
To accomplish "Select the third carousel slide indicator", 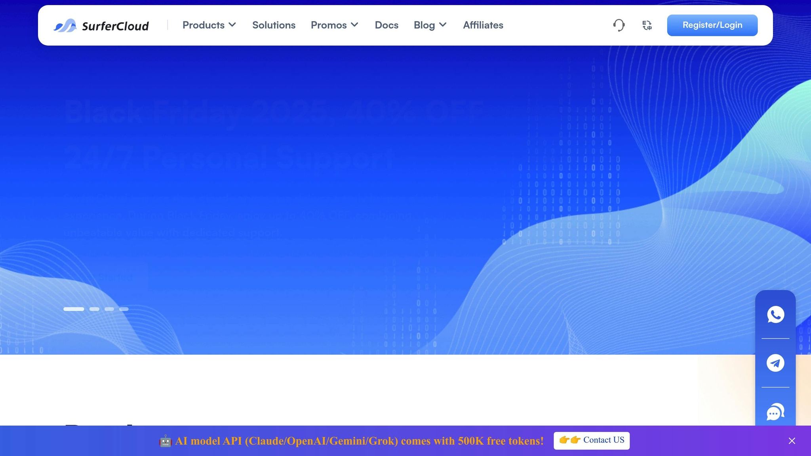I will (109, 309).
